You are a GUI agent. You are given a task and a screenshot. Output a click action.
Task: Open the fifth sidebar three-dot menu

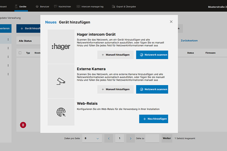(x=8, y=74)
